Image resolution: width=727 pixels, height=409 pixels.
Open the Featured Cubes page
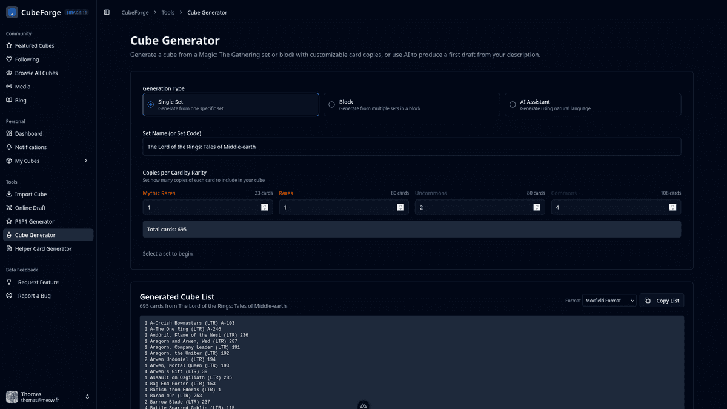35,45
